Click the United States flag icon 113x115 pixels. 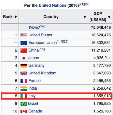click(24, 35)
